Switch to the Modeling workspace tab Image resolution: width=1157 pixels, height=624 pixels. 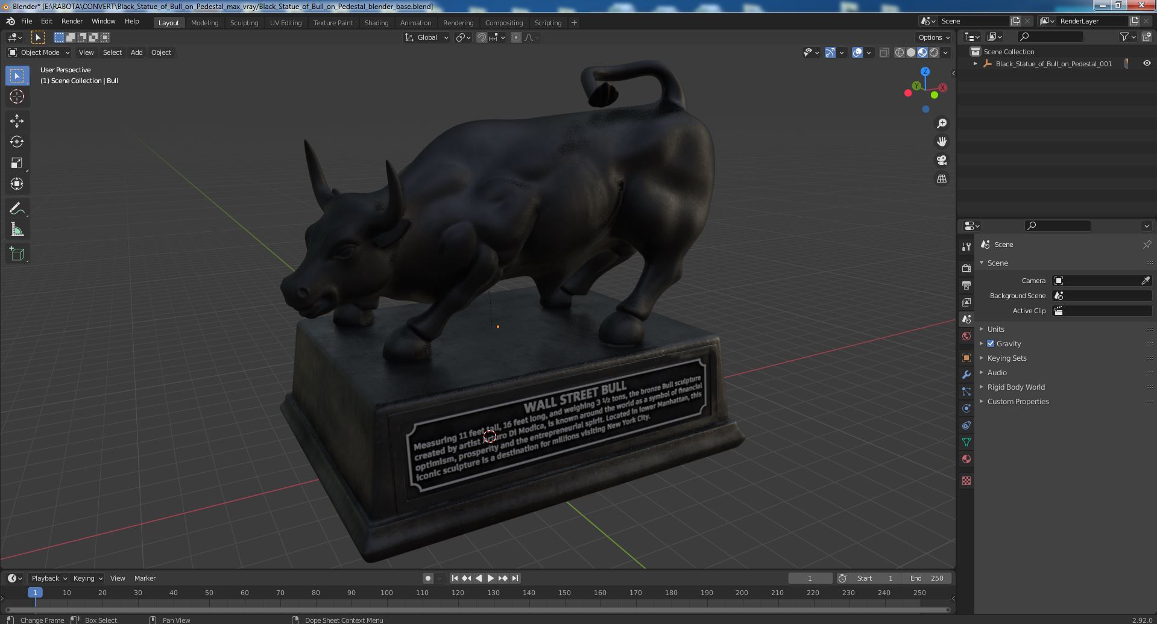pos(204,23)
